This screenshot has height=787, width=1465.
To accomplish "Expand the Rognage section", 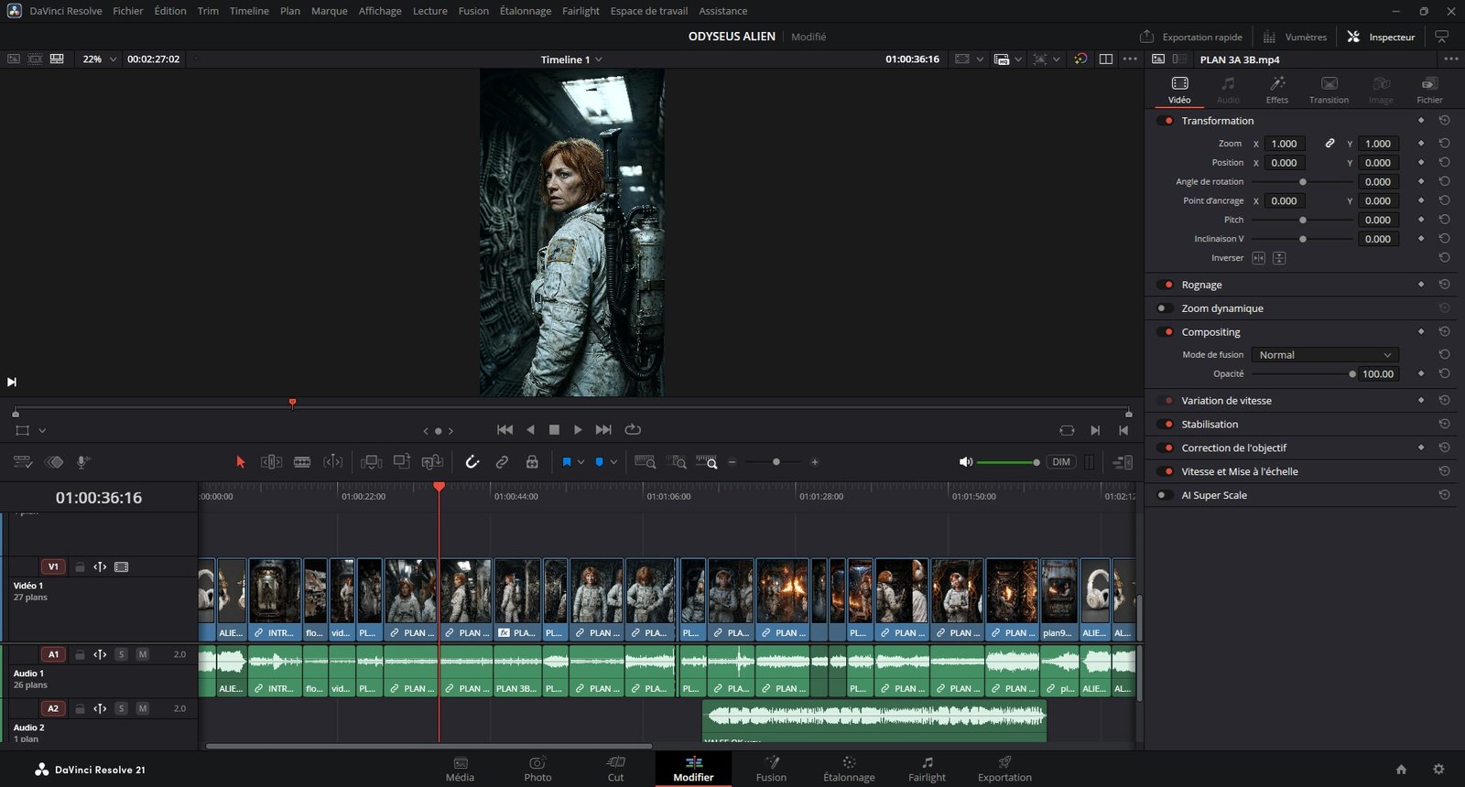I will 1201,285.
